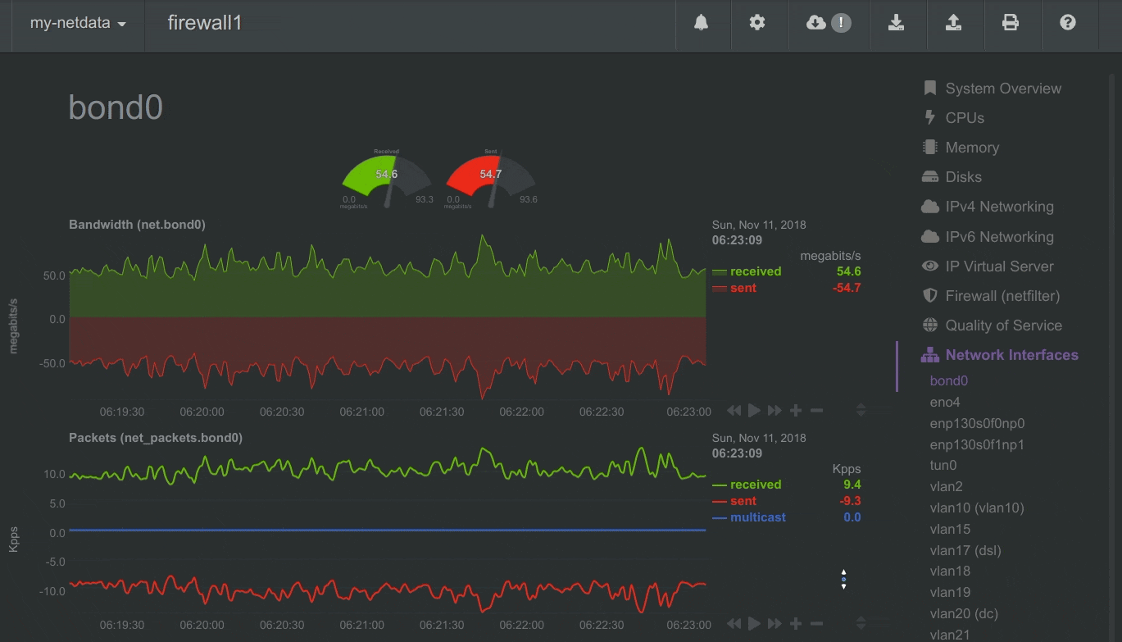
Task: Select the vlan20 (dc) interface link
Action: [x=964, y=613]
